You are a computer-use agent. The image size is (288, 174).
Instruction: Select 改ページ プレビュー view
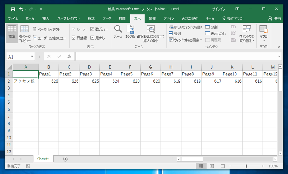24,34
